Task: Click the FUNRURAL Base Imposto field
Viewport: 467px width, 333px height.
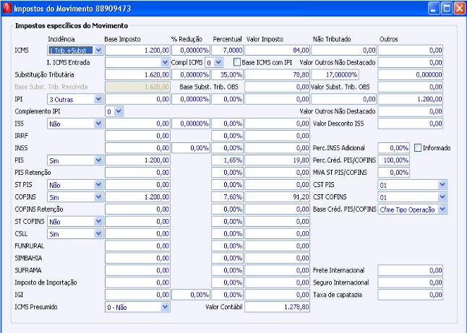Action: tap(137, 246)
